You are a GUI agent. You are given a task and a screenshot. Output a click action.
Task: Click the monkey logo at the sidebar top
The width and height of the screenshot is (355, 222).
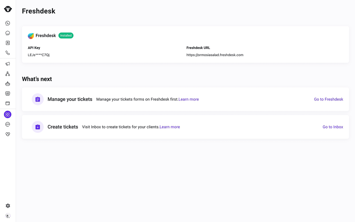click(x=8, y=9)
